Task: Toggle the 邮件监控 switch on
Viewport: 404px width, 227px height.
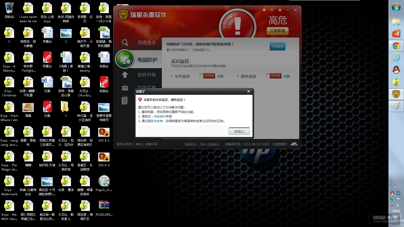Action: 273,76
